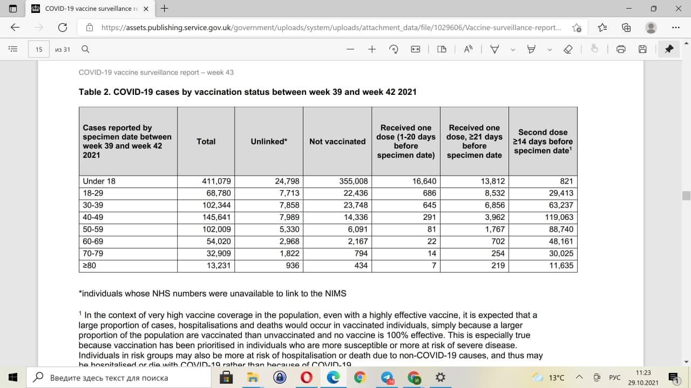The image size is (691, 388).
Task: Toggle the Draw pen tool
Action: pos(494,49)
